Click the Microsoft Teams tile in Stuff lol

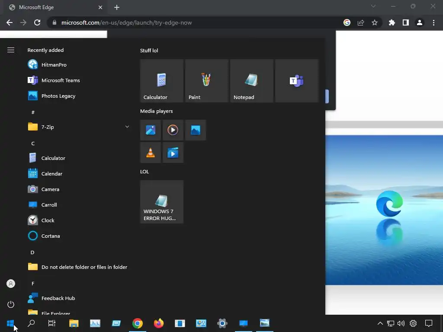coord(297,81)
